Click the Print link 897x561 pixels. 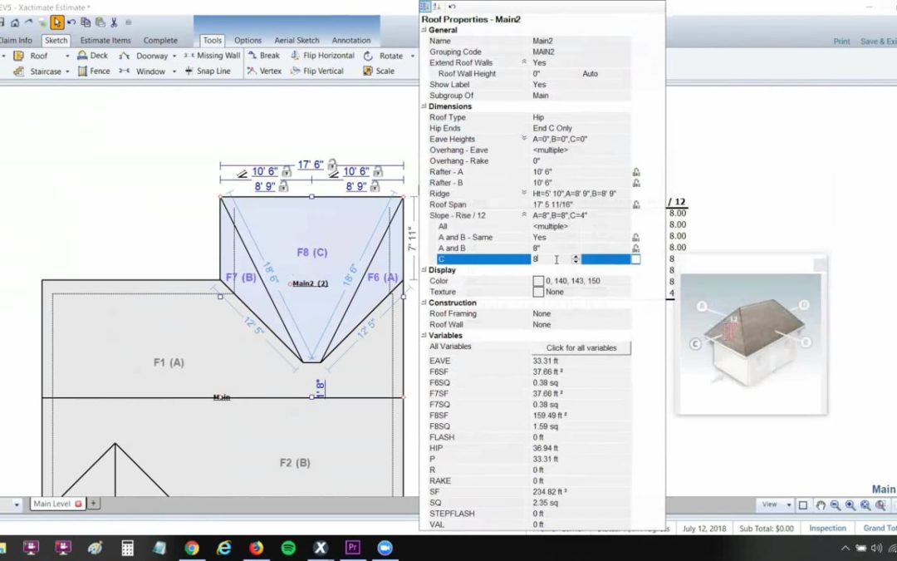pyautogui.click(x=841, y=42)
